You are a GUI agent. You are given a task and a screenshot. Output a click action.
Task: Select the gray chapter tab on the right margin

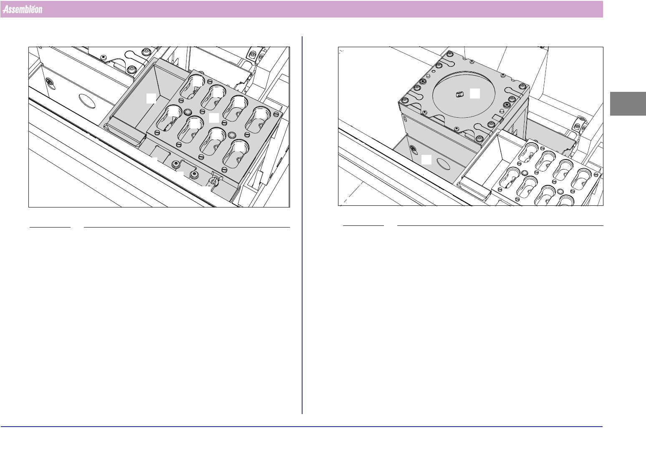coord(628,103)
